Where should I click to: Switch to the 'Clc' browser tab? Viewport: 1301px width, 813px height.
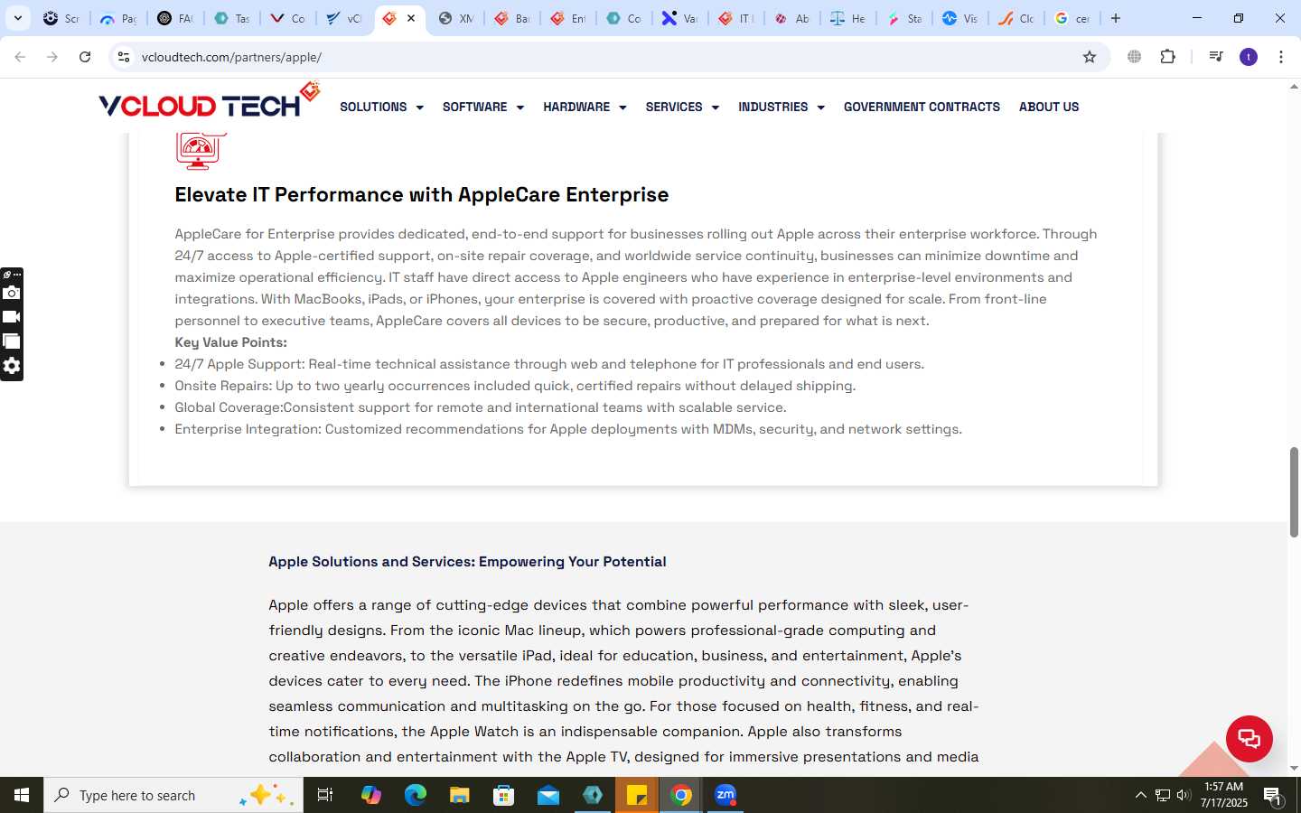tap(1016, 18)
